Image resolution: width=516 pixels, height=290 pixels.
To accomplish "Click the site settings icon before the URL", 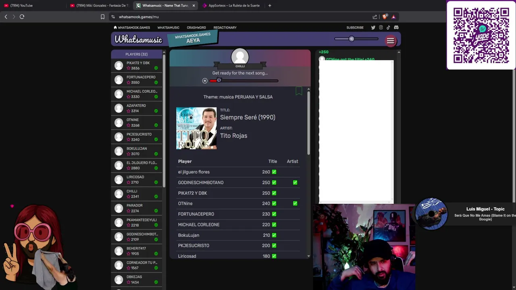I will point(113,17).
